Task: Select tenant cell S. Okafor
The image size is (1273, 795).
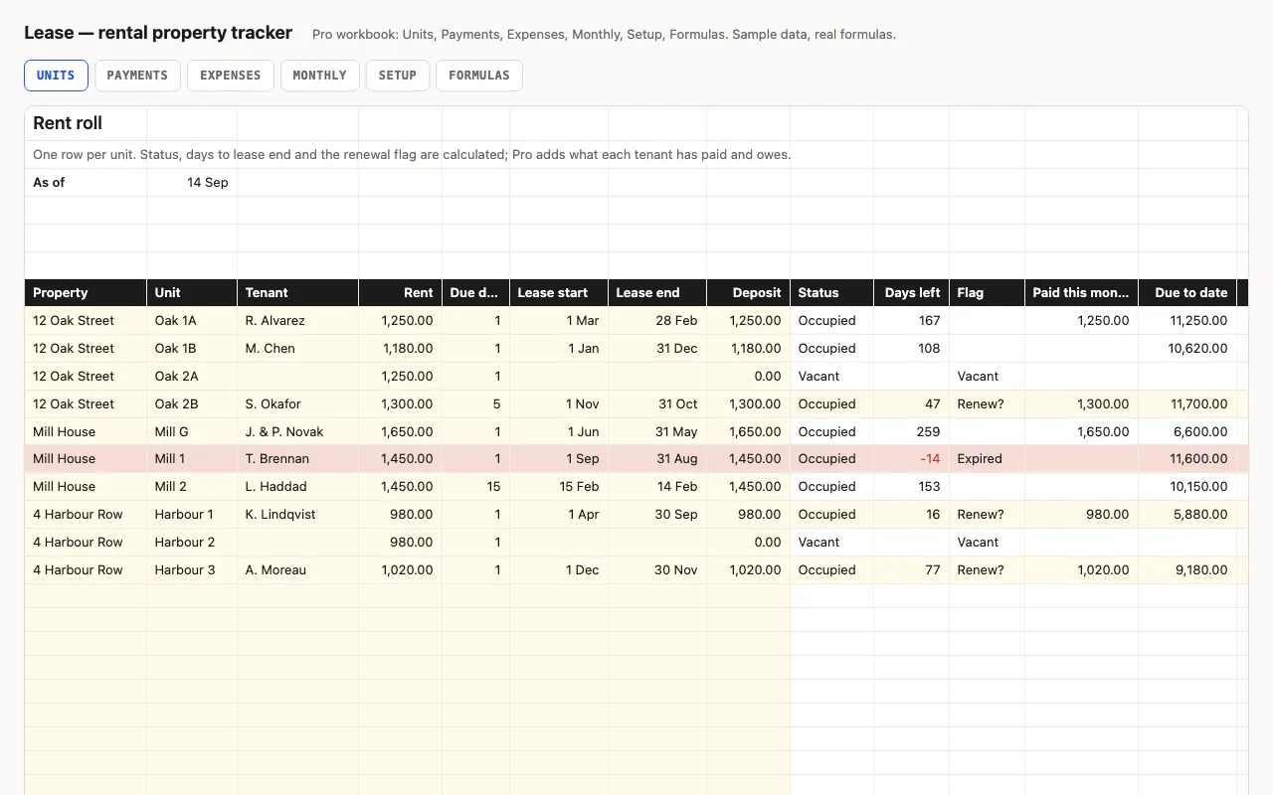Action: point(297,404)
